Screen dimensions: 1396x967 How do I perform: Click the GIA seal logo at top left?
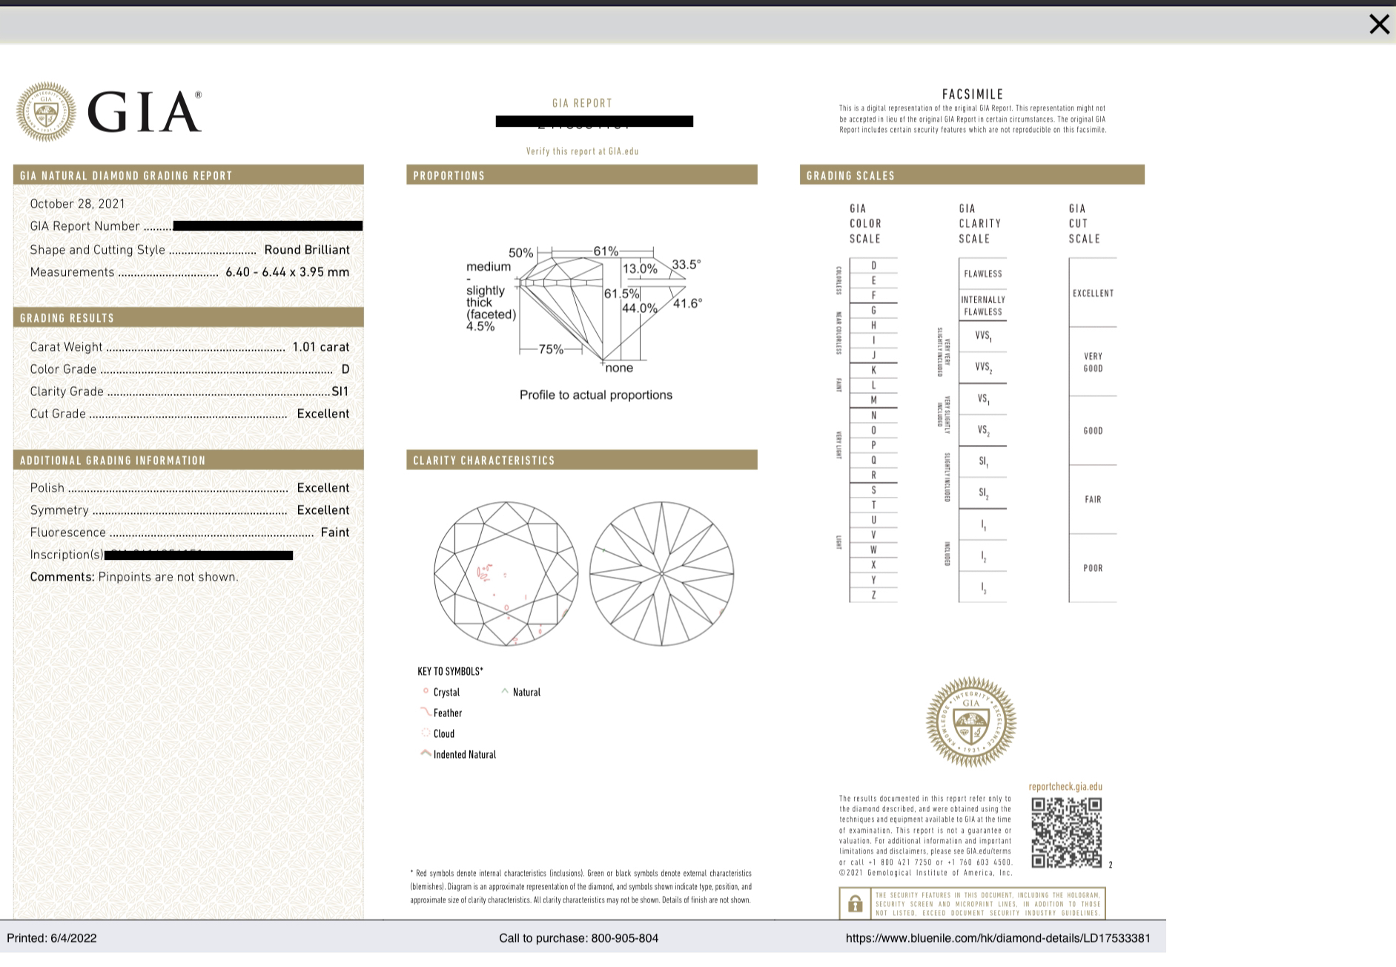(x=46, y=112)
